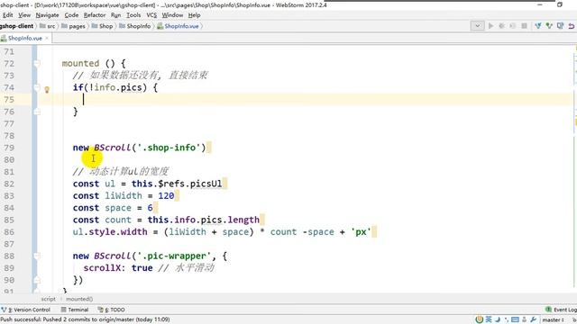This screenshot has height=324, width=577.
Task: Click the input method English toggle icon
Action: coord(489,319)
